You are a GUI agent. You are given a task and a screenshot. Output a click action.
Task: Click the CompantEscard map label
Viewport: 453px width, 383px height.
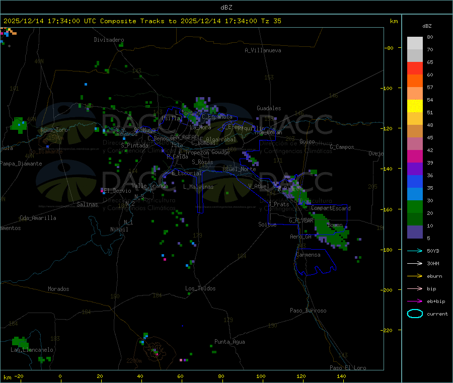(331, 208)
